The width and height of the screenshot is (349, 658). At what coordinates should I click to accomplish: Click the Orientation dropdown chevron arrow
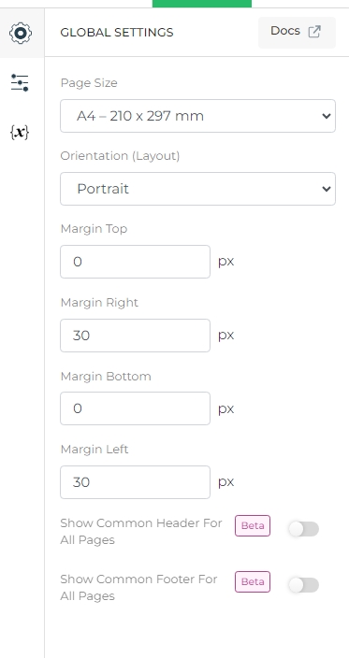pyautogui.click(x=327, y=189)
